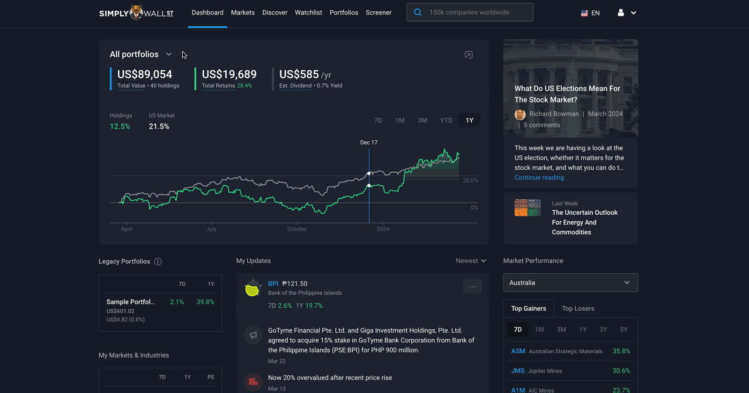Open the BPI update ellipsis menu
Screen dimensions: 749x393
tap(472, 286)
